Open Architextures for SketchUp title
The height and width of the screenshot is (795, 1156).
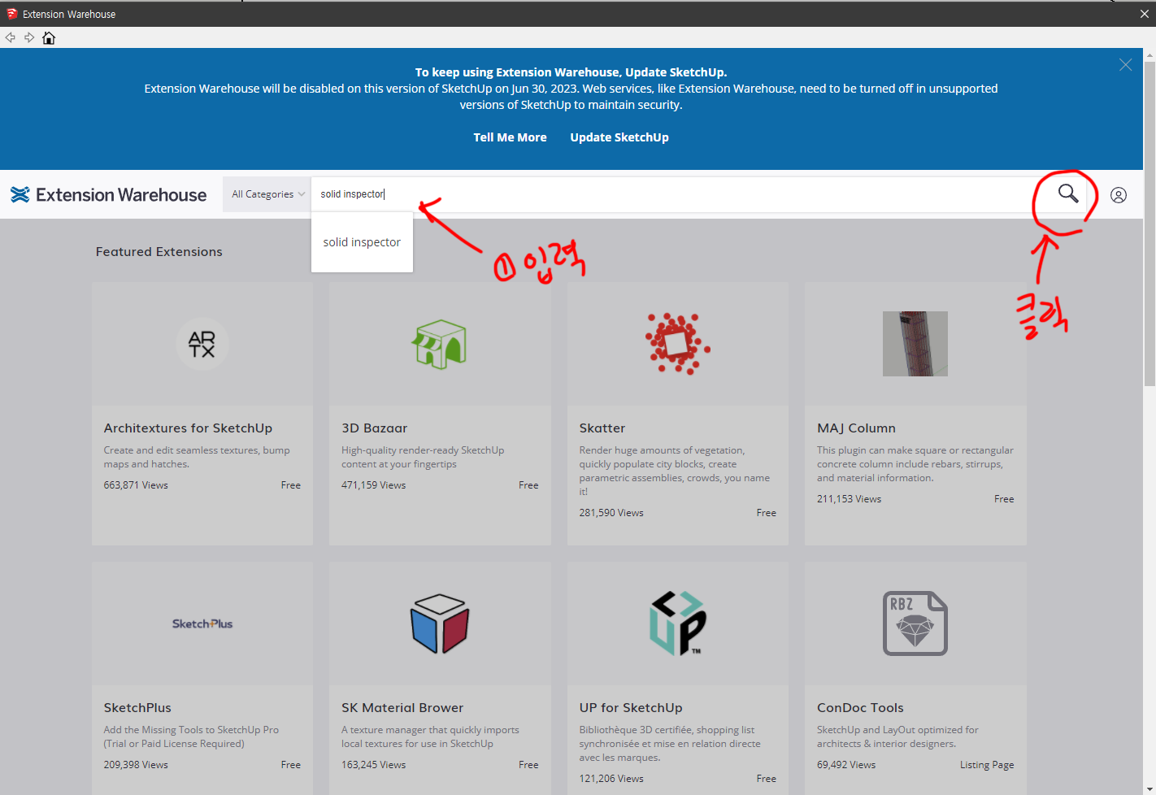click(x=188, y=428)
